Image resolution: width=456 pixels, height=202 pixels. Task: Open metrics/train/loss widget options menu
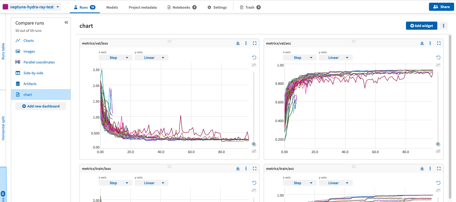pos(246,169)
